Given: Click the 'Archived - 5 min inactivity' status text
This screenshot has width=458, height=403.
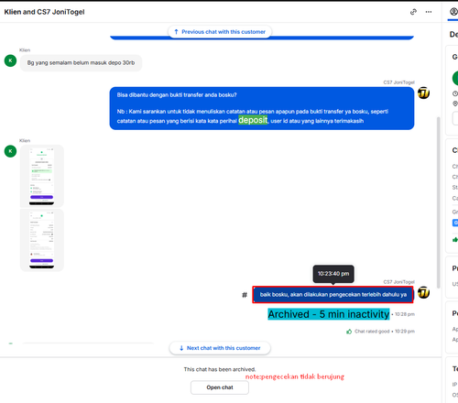Looking at the screenshot, I should 329,314.
